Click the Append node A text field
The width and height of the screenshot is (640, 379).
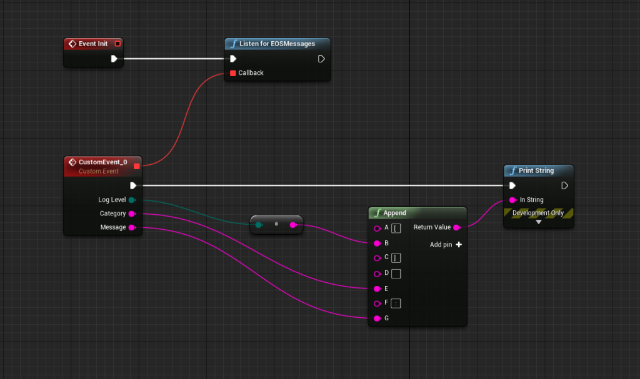396,228
